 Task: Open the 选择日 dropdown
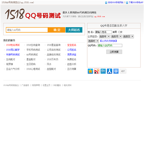point(128,36)
